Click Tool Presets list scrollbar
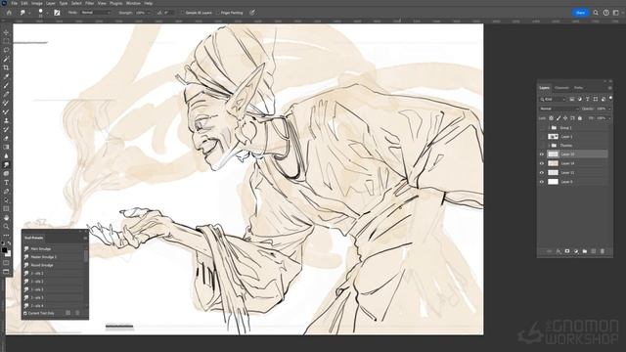Screen dimensions: 626x352 86,255
